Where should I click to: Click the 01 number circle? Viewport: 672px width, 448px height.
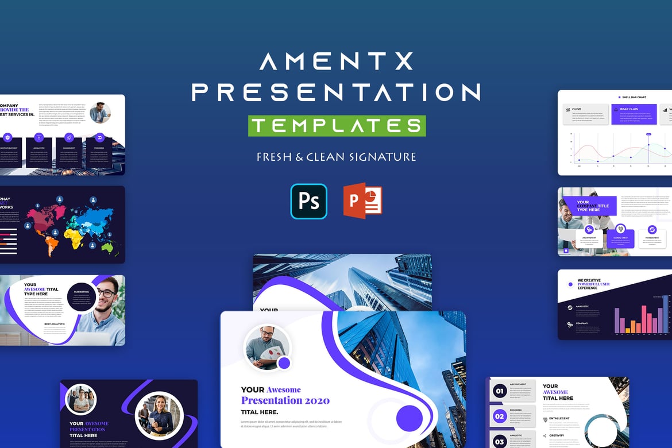click(x=500, y=391)
